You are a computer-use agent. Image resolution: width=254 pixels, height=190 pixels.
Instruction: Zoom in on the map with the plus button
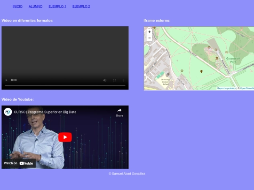click(x=150, y=32)
